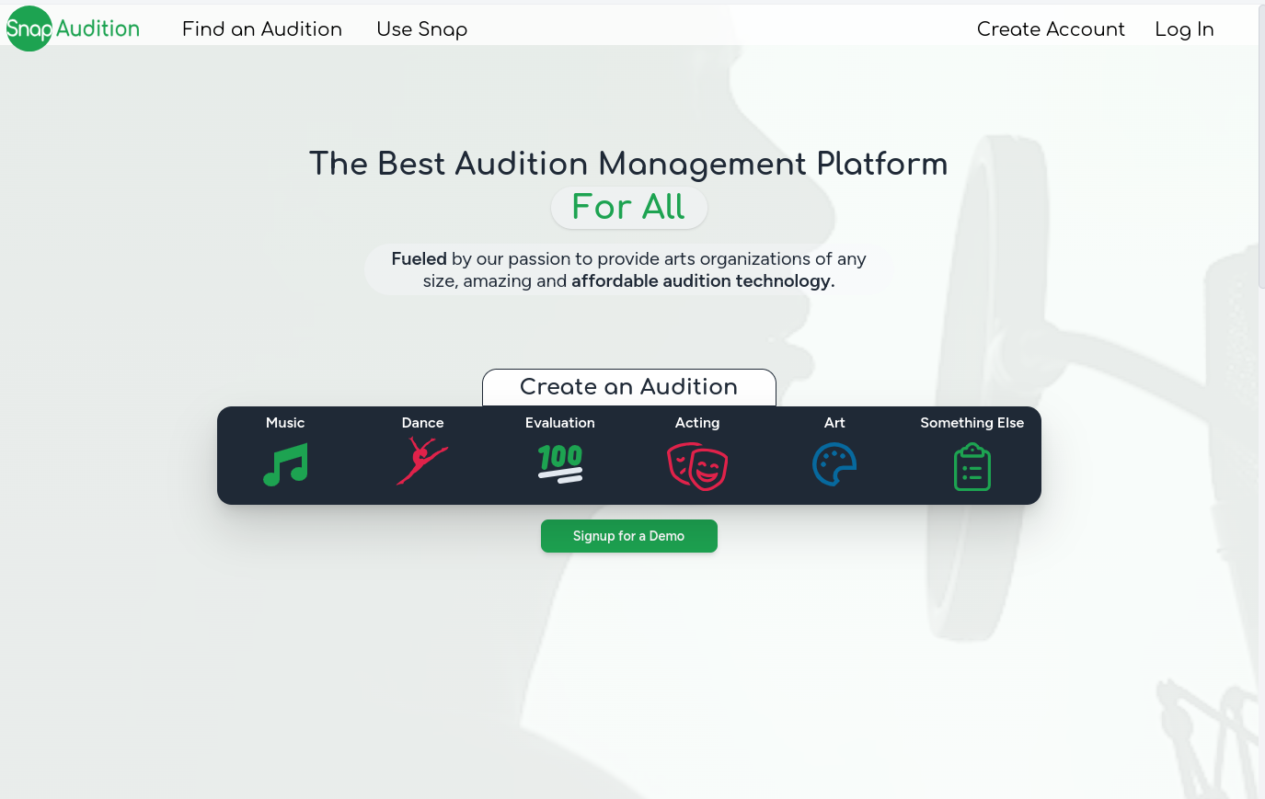Viewport: 1265px width, 799px height.
Task: Select the Acting theater masks icon
Action: point(697,466)
